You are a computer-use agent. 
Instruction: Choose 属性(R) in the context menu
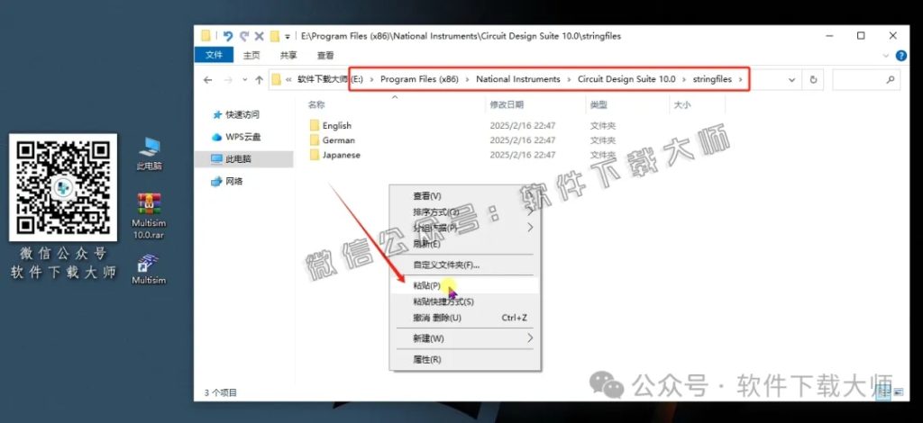click(x=465, y=360)
